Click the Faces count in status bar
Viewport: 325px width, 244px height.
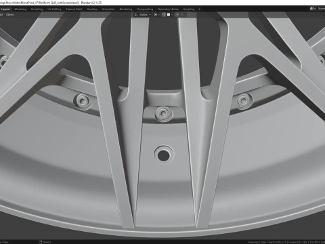pyautogui.click(x=299, y=242)
